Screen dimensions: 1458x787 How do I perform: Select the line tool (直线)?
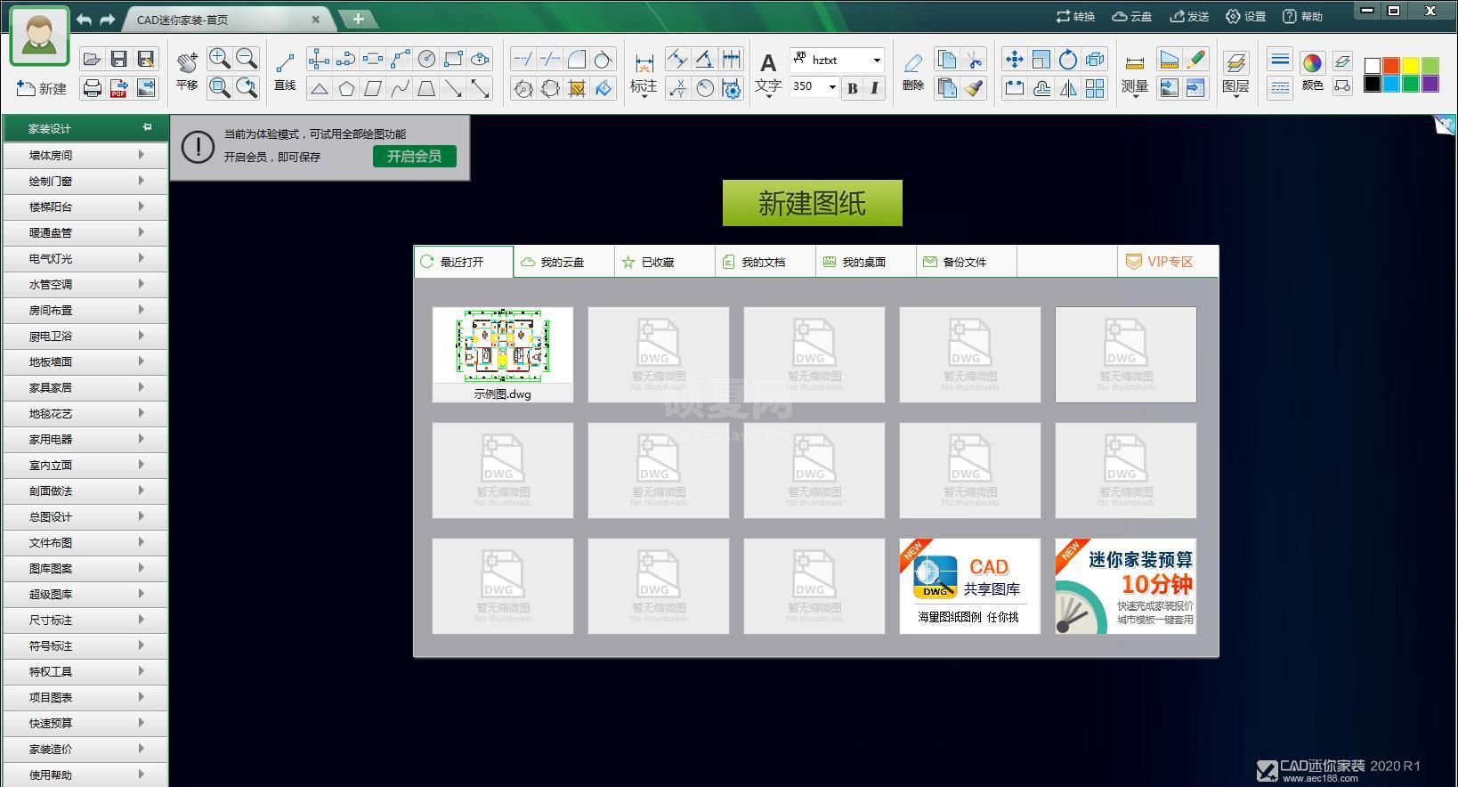(285, 69)
